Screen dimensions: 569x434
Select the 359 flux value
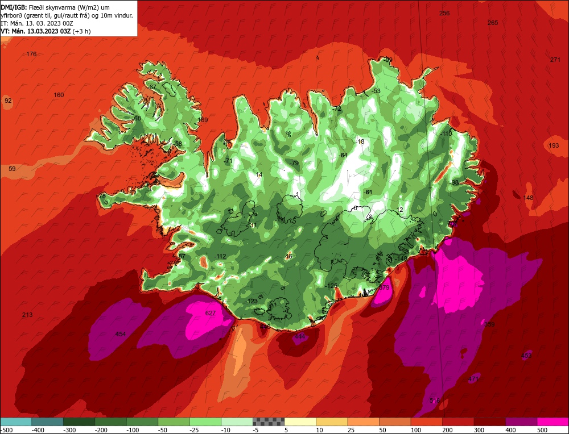coord(489,324)
